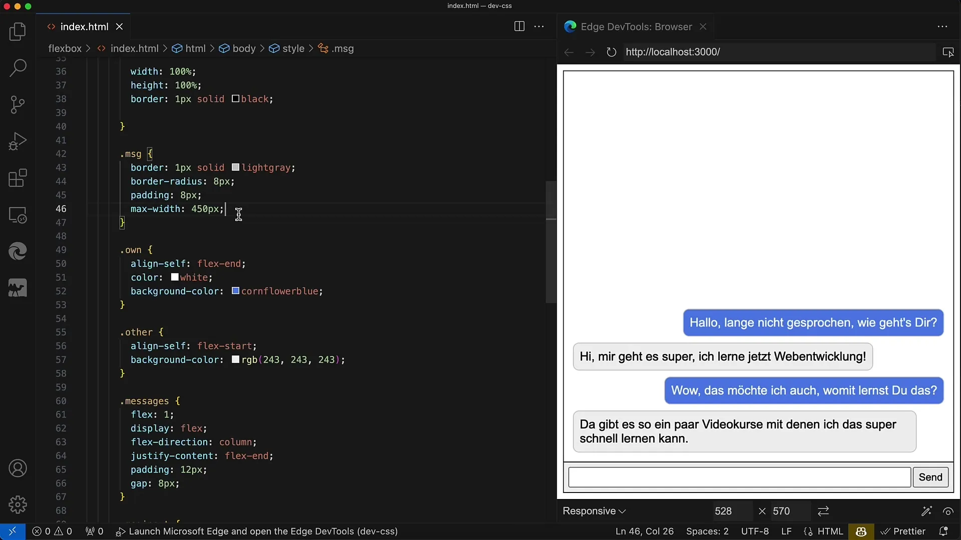The width and height of the screenshot is (961, 540).
Task: Open the Run and Debug view
Action: (x=18, y=141)
